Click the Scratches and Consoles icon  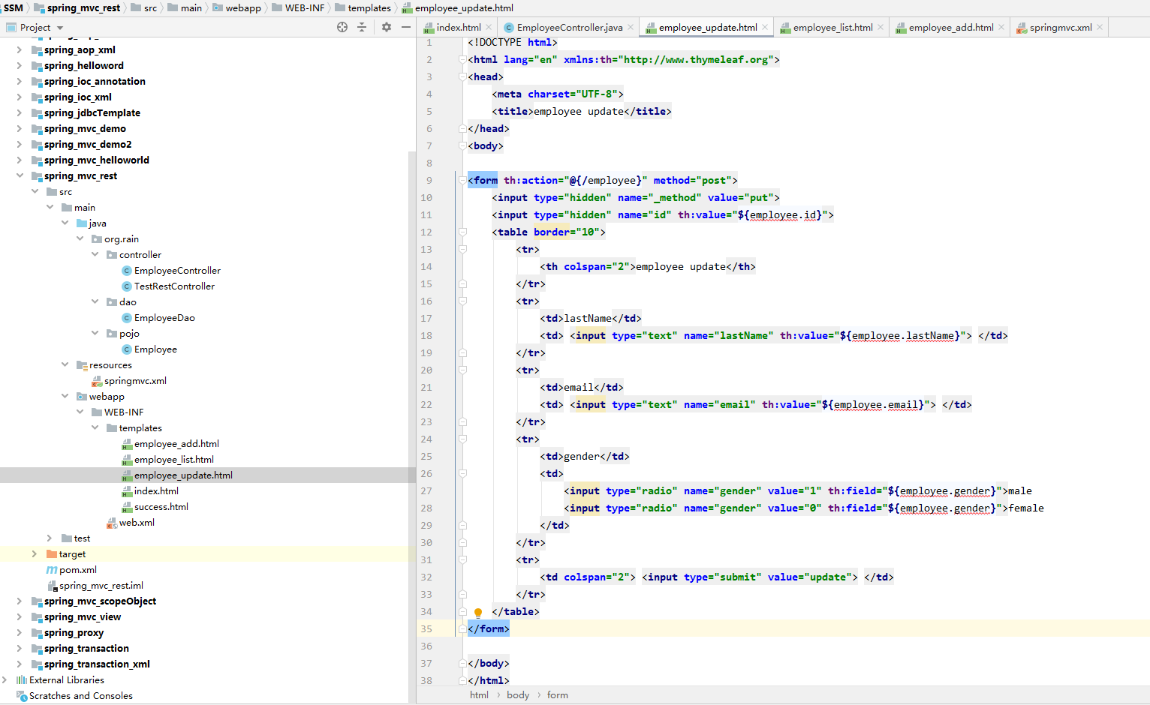(22, 696)
